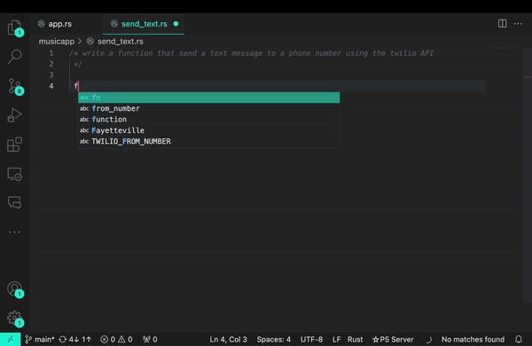Open Manage settings gear icon
The image size is (532, 346).
pos(14,318)
